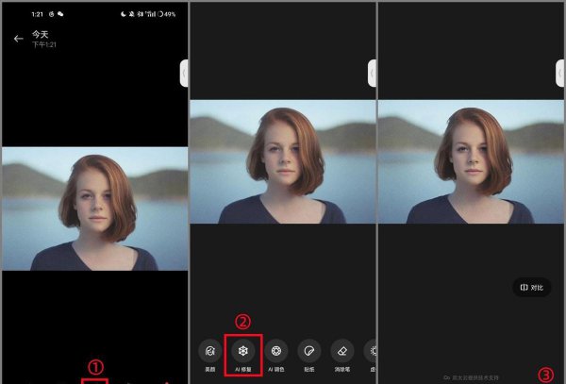
Task: Tap the repaired portrait in result screen
Action: click(x=472, y=161)
